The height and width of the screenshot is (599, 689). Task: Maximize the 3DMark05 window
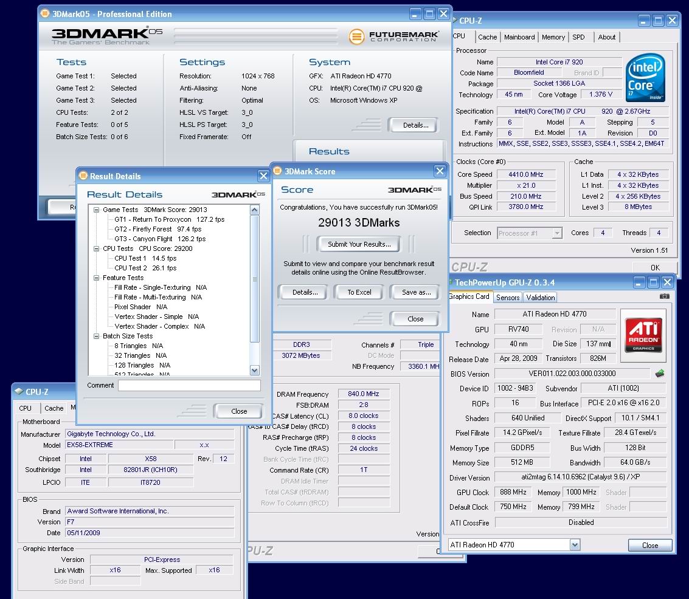click(x=429, y=14)
